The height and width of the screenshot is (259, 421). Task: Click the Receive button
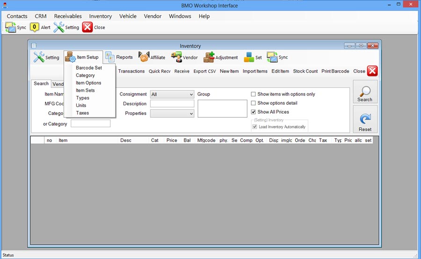[182, 71]
